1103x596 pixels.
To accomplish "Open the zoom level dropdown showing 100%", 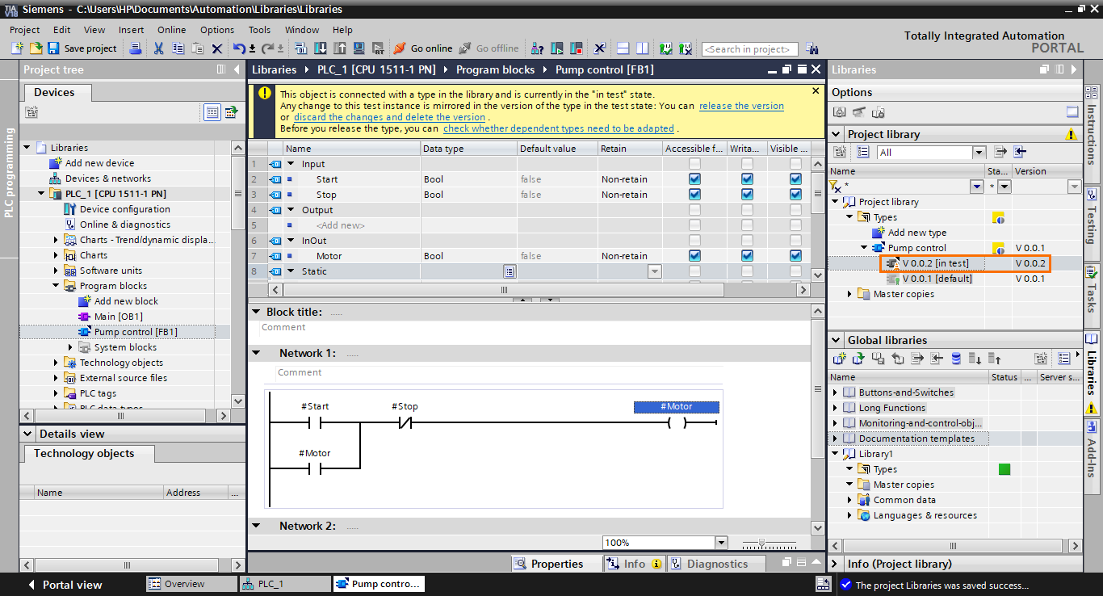I will click(722, 542).
